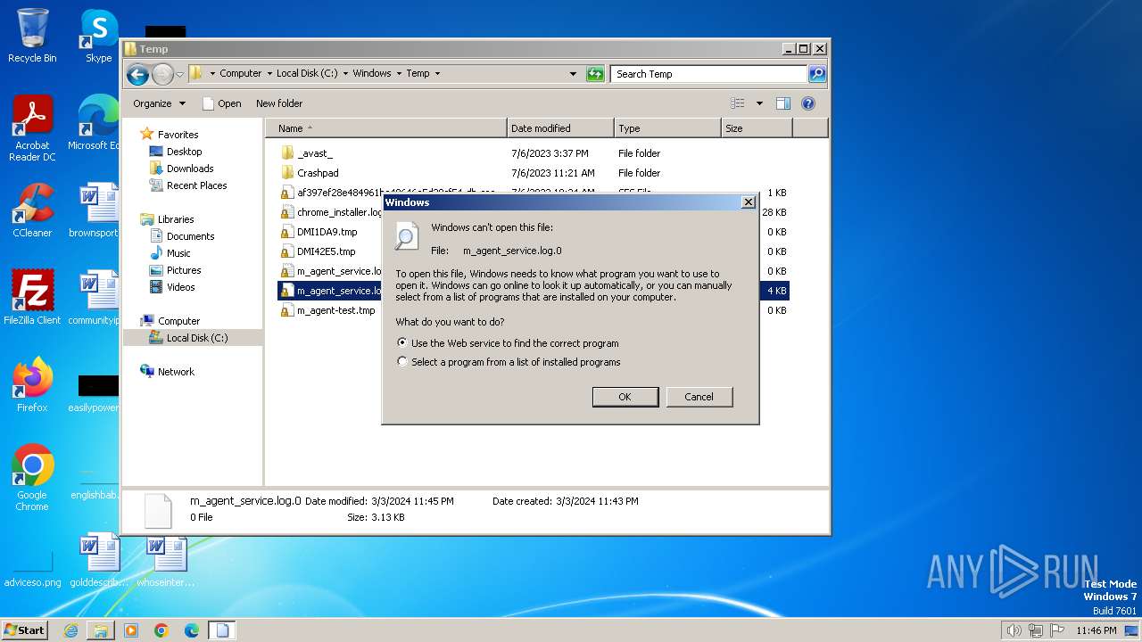Click New folder in the toolbar
The width and height of the screenshot is (1142, 642).
[279, 103]
